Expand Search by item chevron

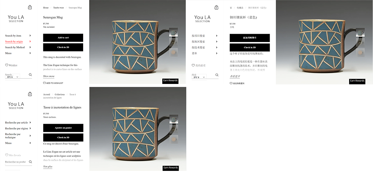(30, 36)
